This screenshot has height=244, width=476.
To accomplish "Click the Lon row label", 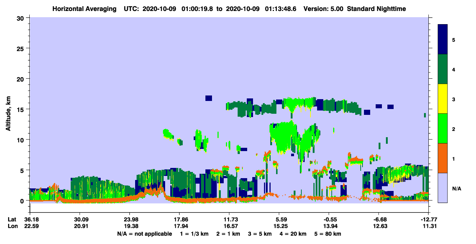I will point(12,226).
